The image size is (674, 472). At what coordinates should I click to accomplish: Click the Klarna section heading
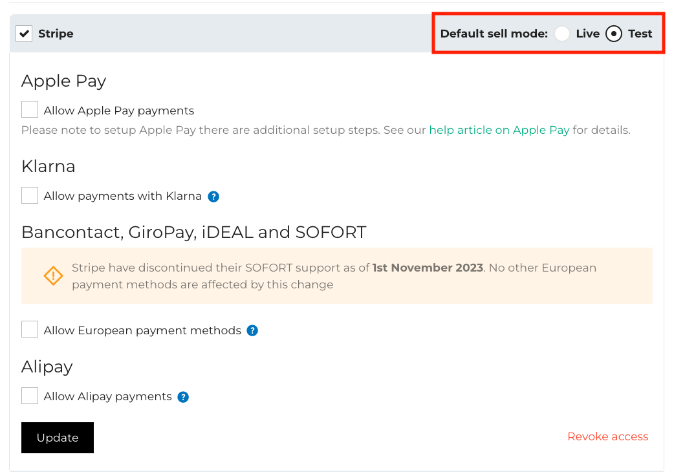pyautogui.click(x=49, y=166)
